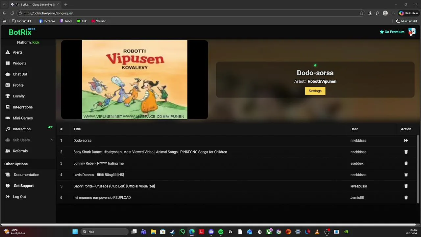Screen dimensions: 421x237
Task: Select user Jemis88 in the table
Action: (357, 197)
